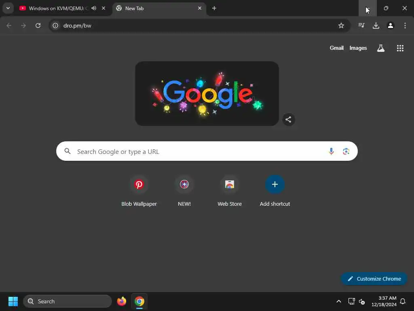Reload the current page
Screen dimensions: 414x311
point(38,26)
